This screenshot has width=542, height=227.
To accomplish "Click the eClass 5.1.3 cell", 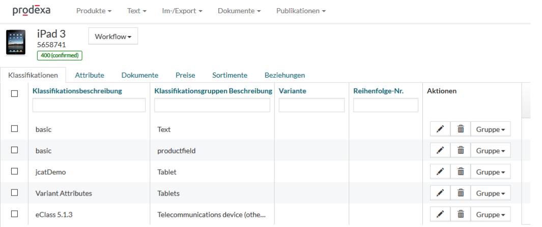I will [54, 215].
